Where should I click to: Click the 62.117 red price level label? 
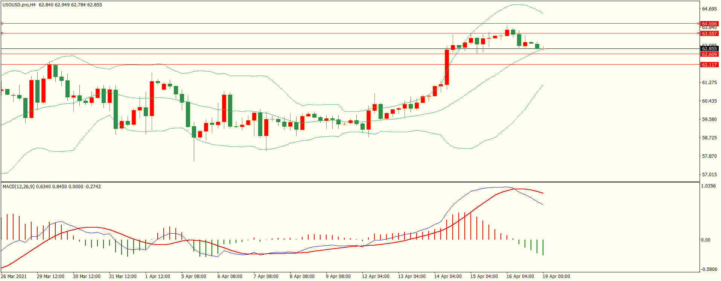[709, 65]
